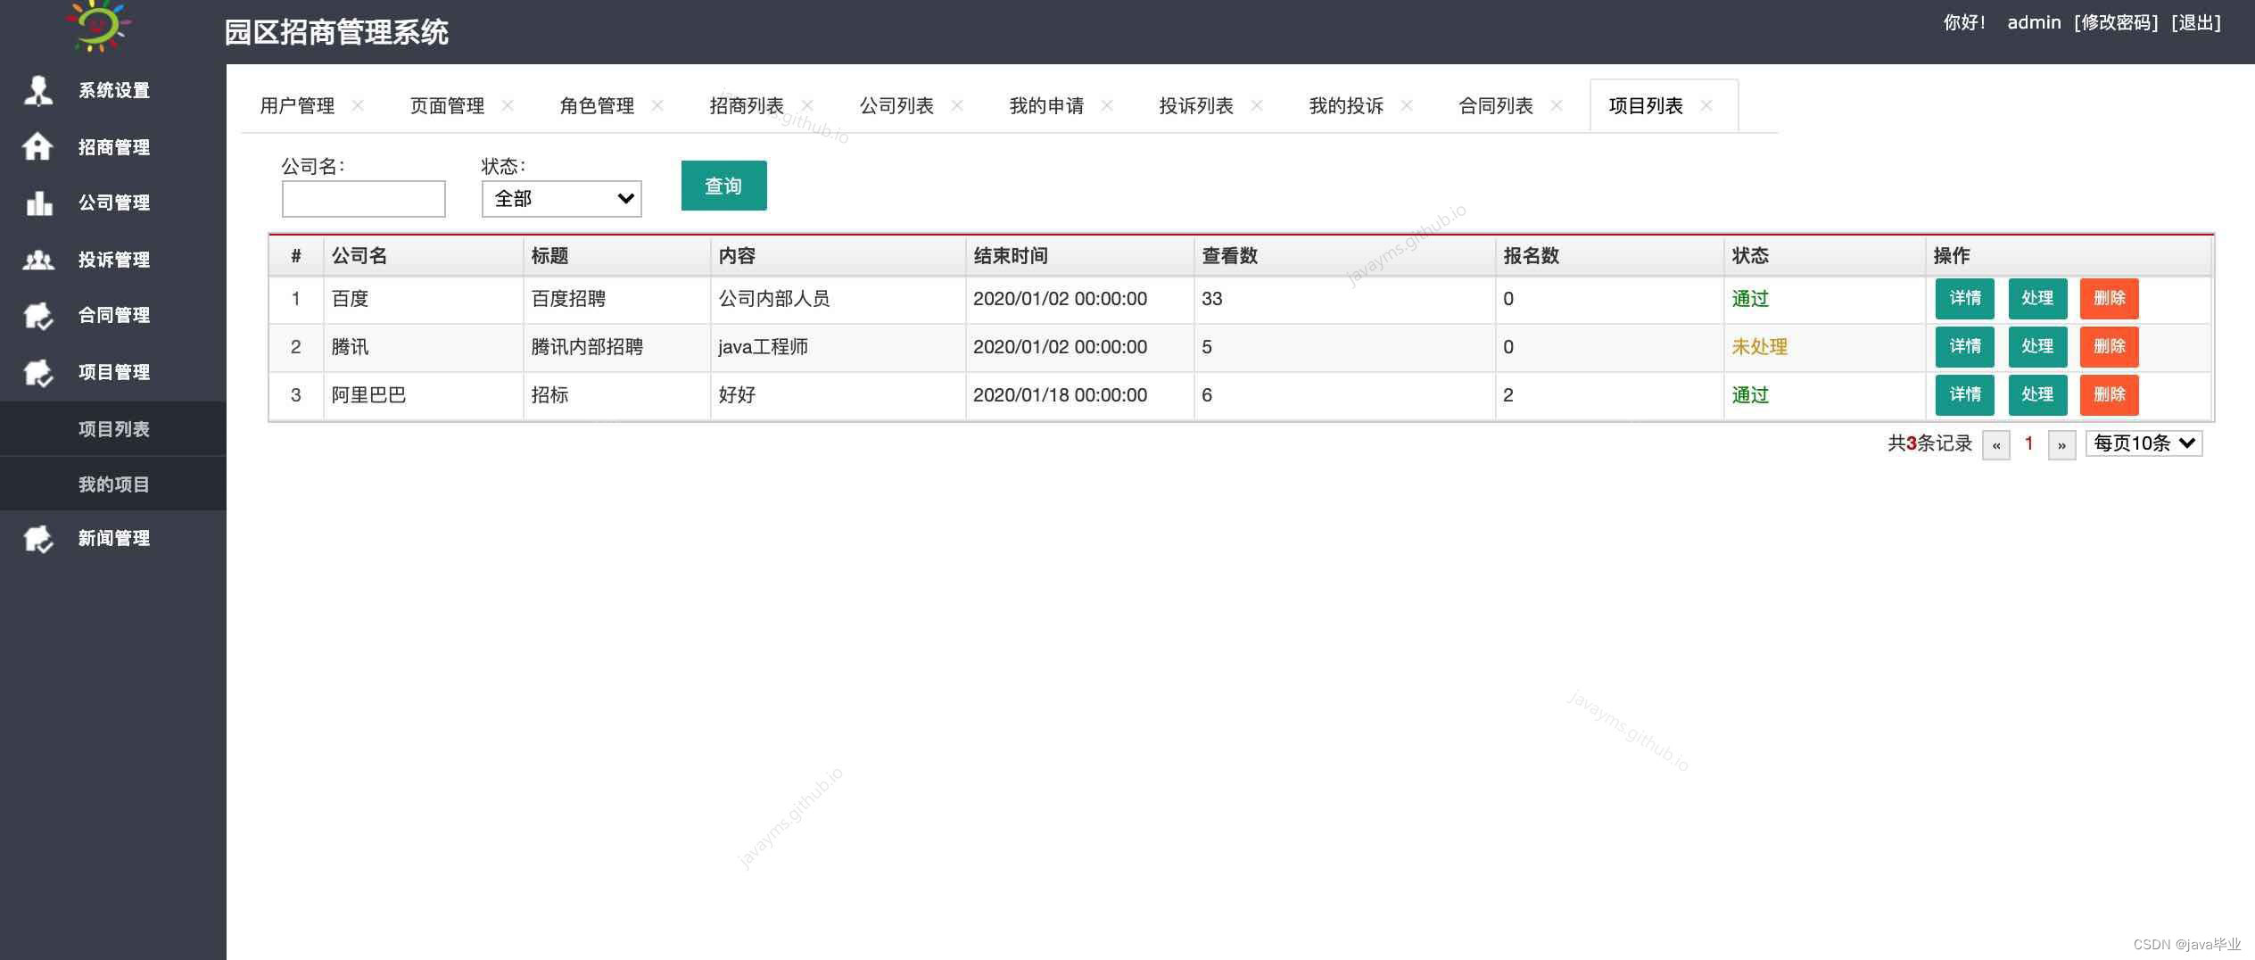Viewport: 2255px width, 960px height.
Task: Click the 投诉管理 people icon
Action: click(37, 260)
